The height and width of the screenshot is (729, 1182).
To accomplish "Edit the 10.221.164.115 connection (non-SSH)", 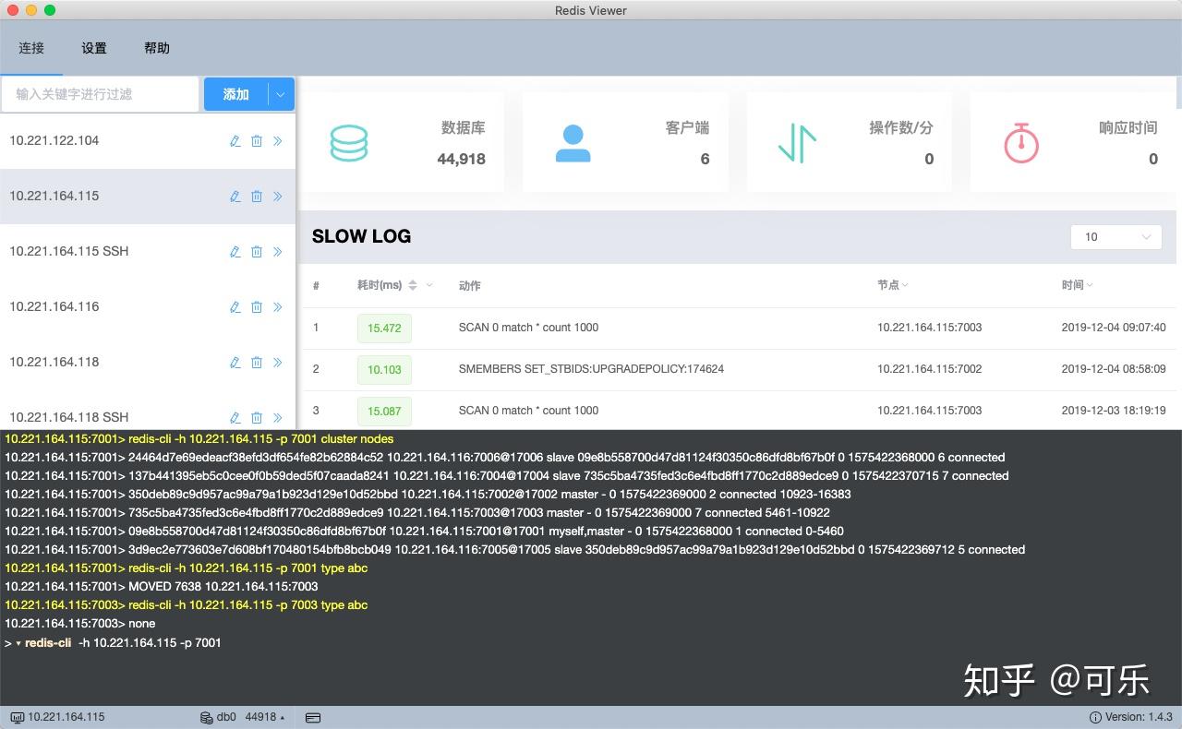I will pos(235,197).
